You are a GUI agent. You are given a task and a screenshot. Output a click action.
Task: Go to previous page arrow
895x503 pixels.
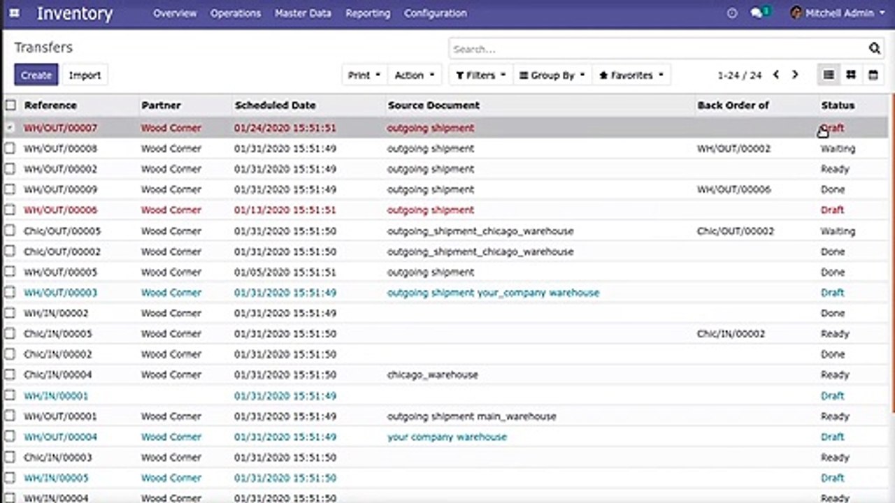[x=776, y=75]
